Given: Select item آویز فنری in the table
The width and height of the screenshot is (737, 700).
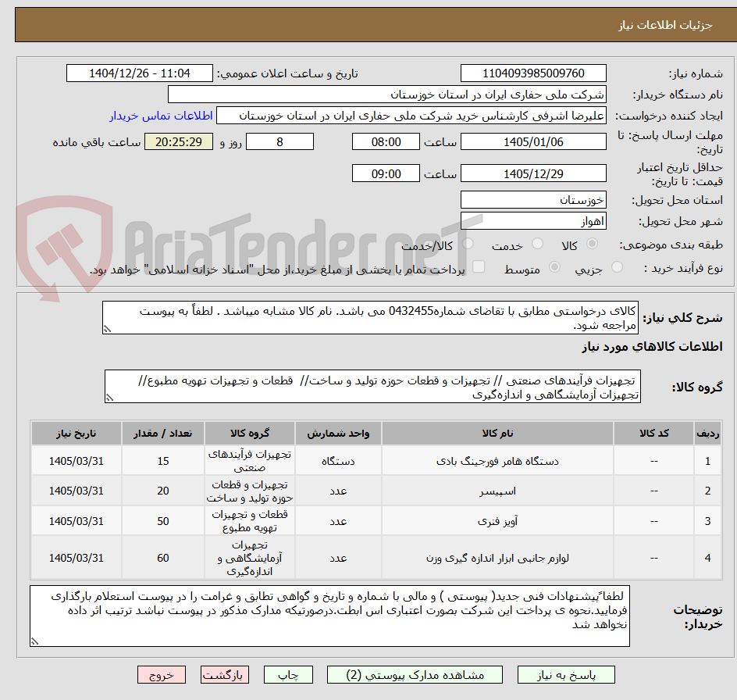Looking at the screenshot, I should 497,521.
